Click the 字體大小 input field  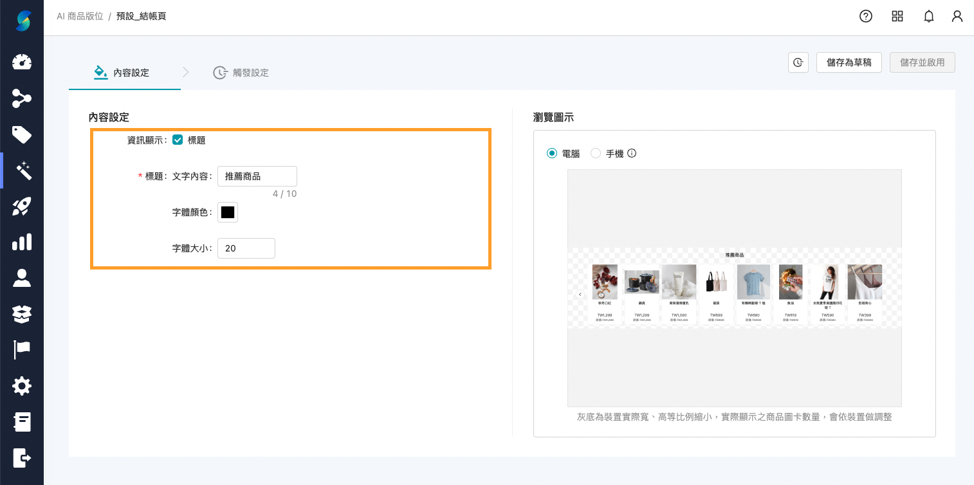click(246, 248)
